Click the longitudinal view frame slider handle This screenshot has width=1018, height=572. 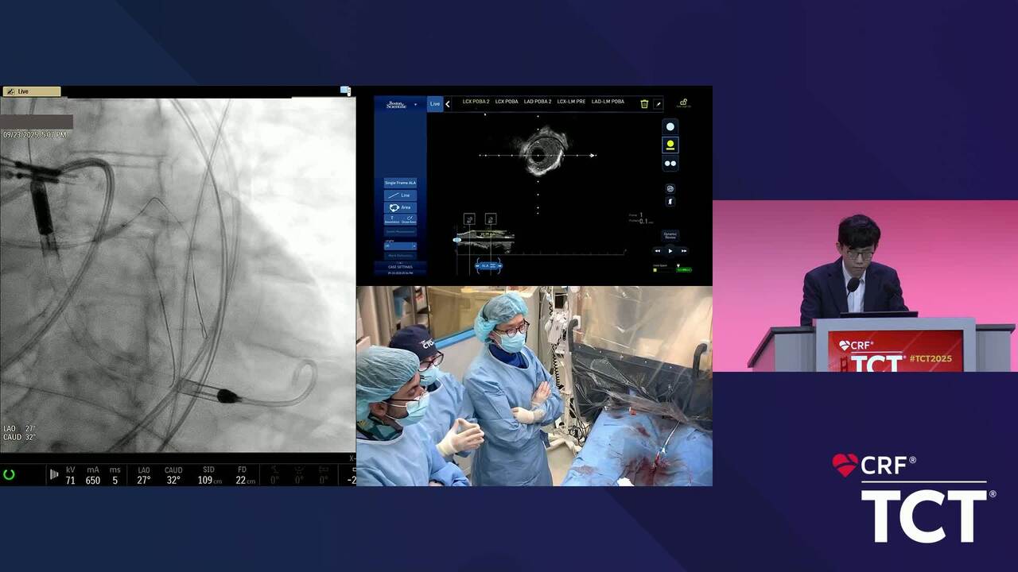[x=457, y=239]
